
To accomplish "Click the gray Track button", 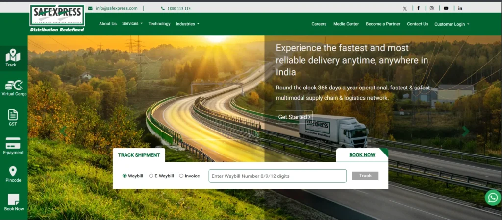I will coord(365,176).
